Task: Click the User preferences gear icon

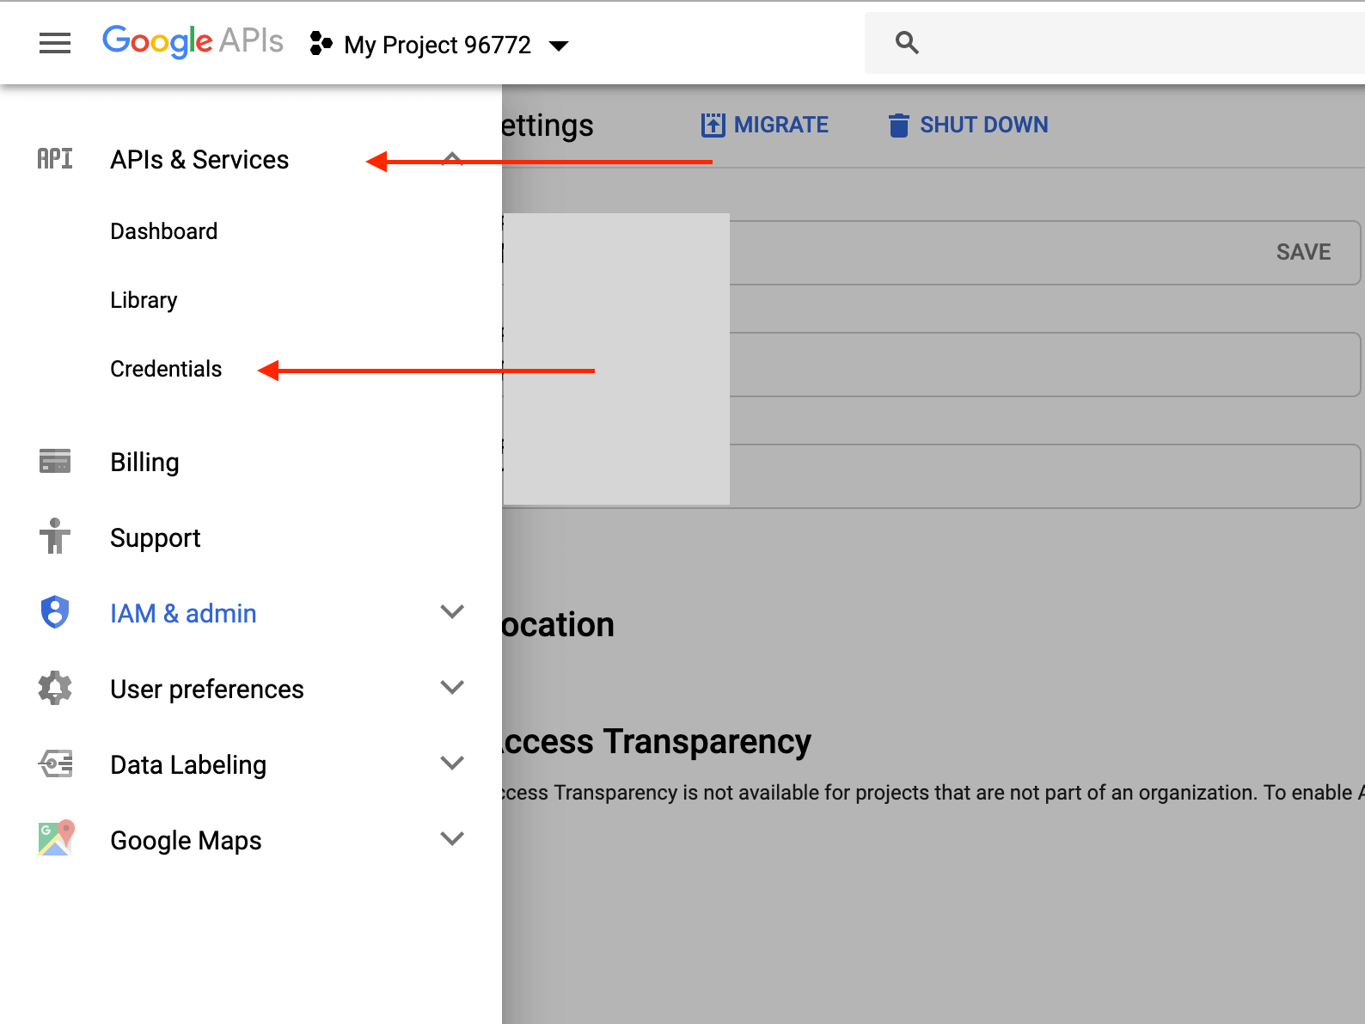Action: click(x=55, y=688)
